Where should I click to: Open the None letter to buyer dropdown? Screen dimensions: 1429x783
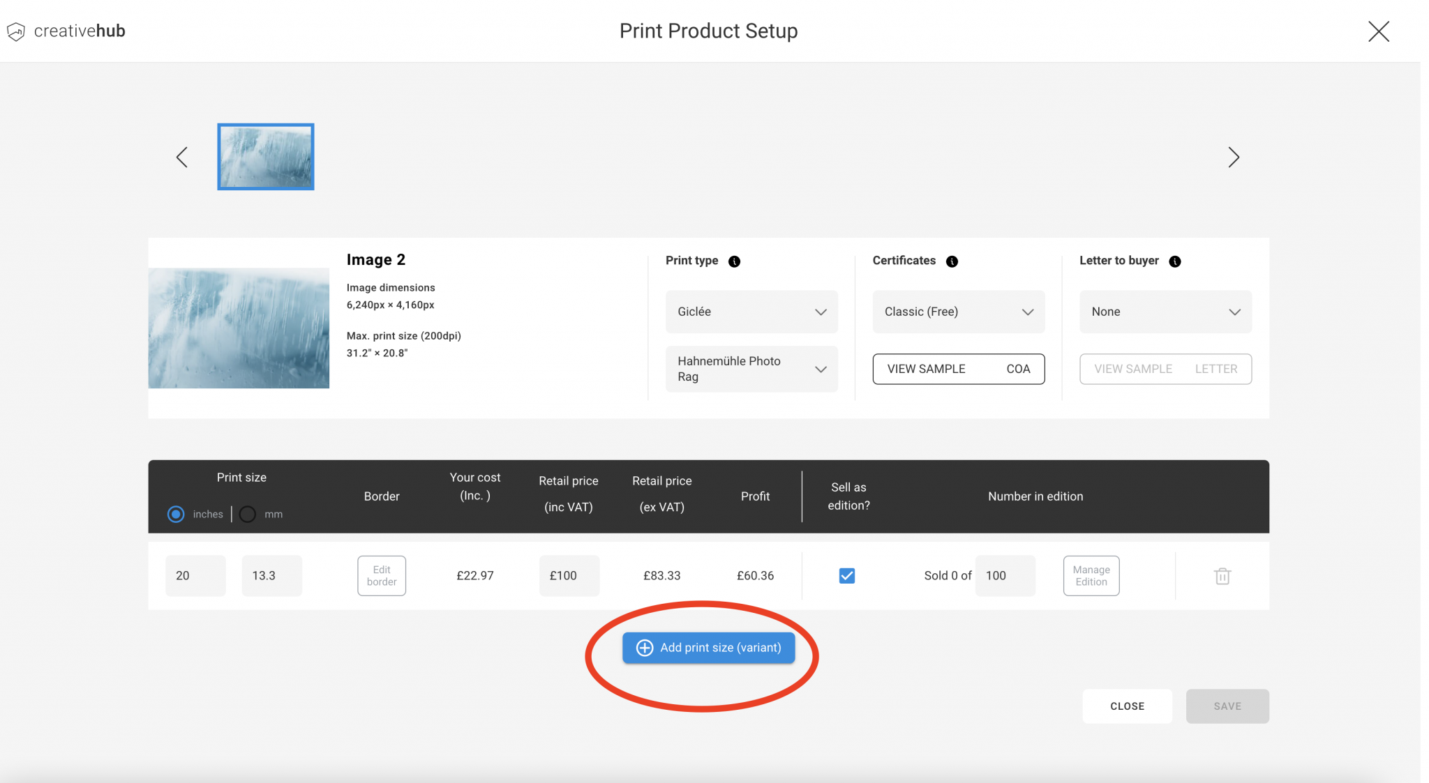point(1165,312)
